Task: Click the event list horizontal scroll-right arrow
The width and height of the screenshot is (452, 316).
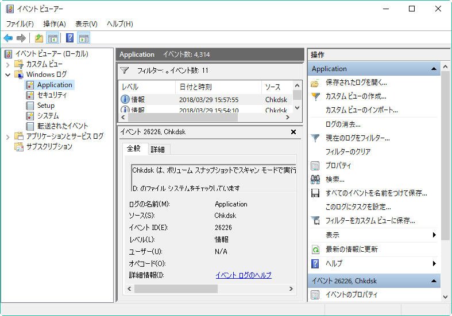Action: point(287,117)
